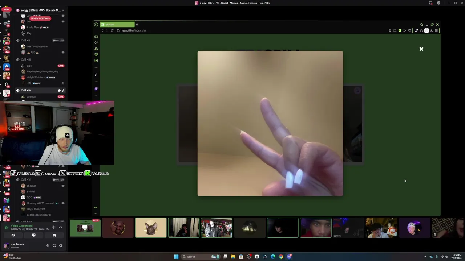Open Chrome from the taskbar
Image resolution: width=465 pixels, height=261 pixels.
pyautogui.click(x=281, y=257)
